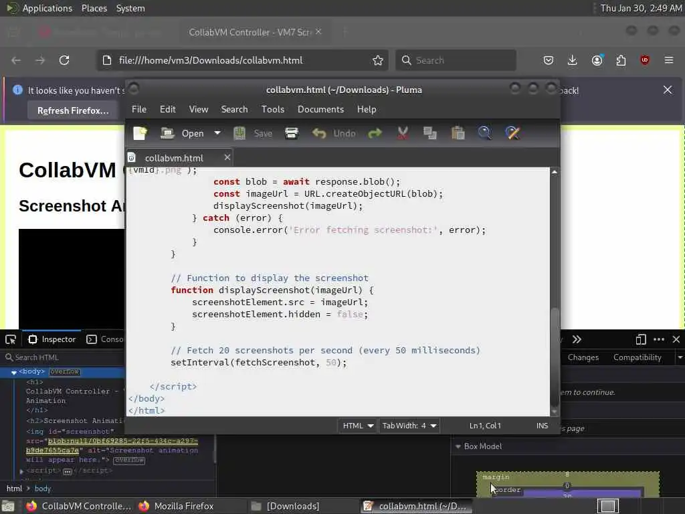Bookmark this page with the star icon
This screenshot has height=514, width=685.
tap(378, 60)
